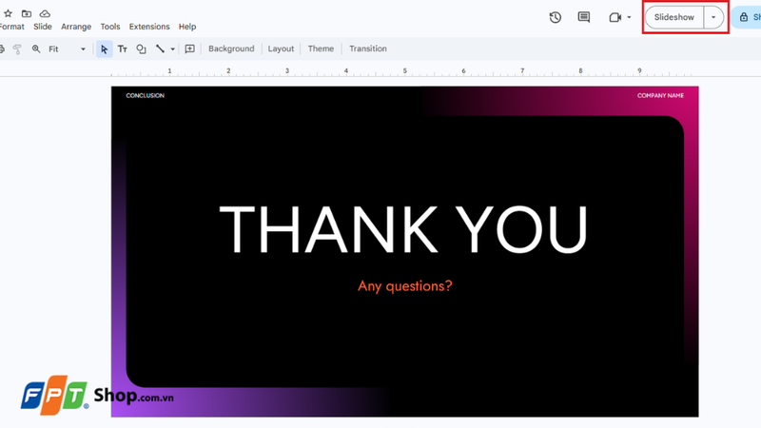Click the Layout button
The width and height of the screenshot is (761, 428).
pos(281,49)
